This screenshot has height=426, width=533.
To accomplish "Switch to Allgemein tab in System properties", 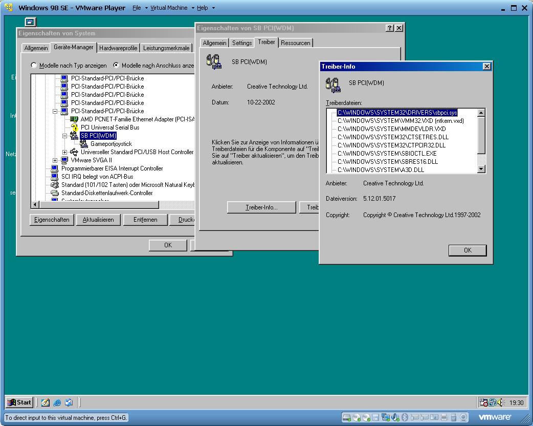I will point(36,48).
